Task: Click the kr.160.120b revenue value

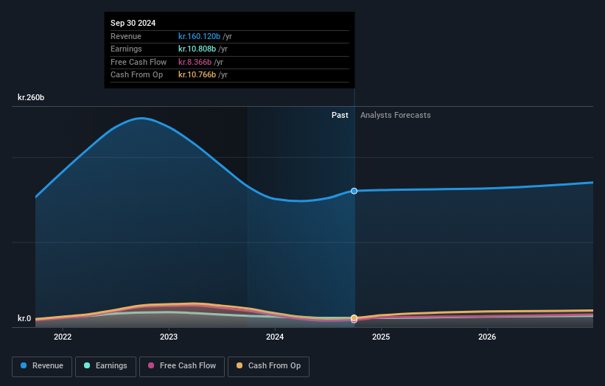Action: pos(199,36)
